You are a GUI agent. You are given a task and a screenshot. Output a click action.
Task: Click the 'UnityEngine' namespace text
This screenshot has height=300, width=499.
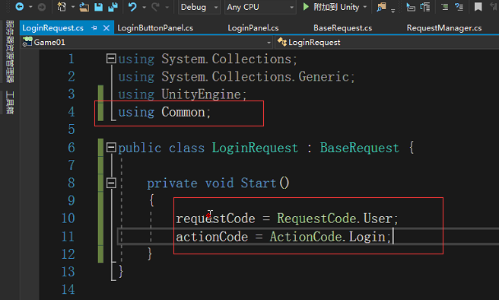click(201, 94)
